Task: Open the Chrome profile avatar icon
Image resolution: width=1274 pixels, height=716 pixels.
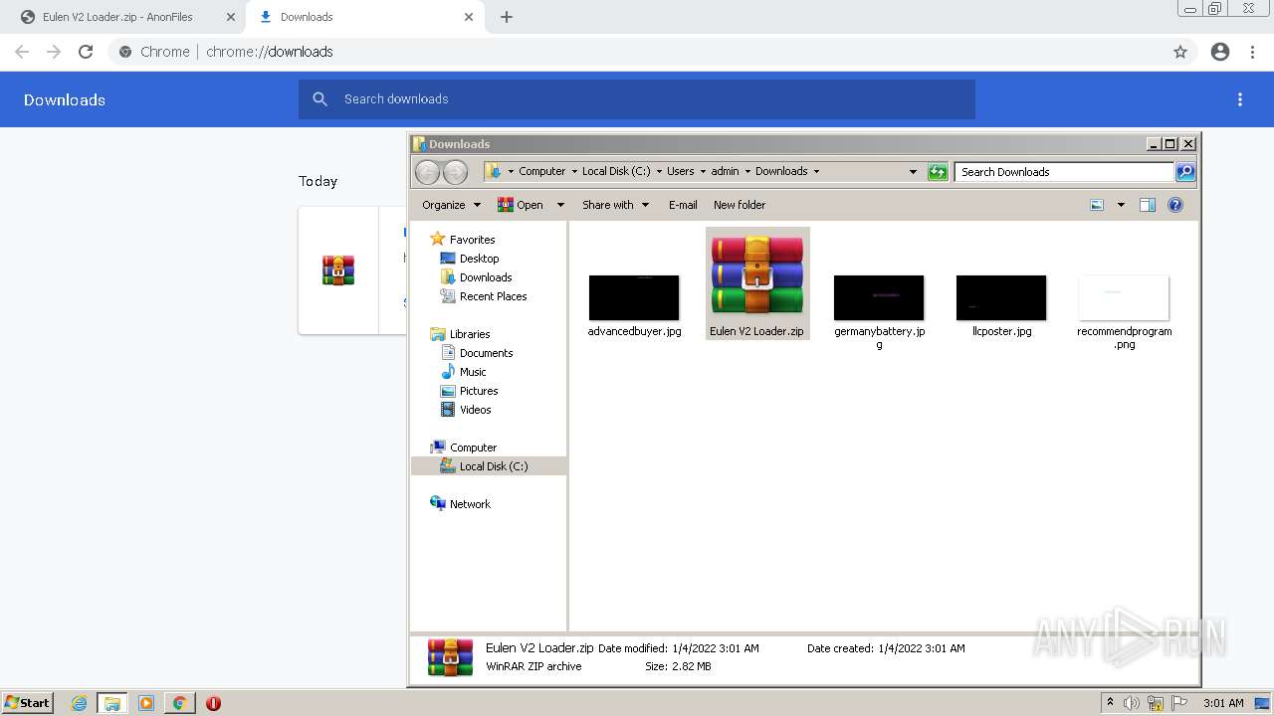Action: 1220,52
